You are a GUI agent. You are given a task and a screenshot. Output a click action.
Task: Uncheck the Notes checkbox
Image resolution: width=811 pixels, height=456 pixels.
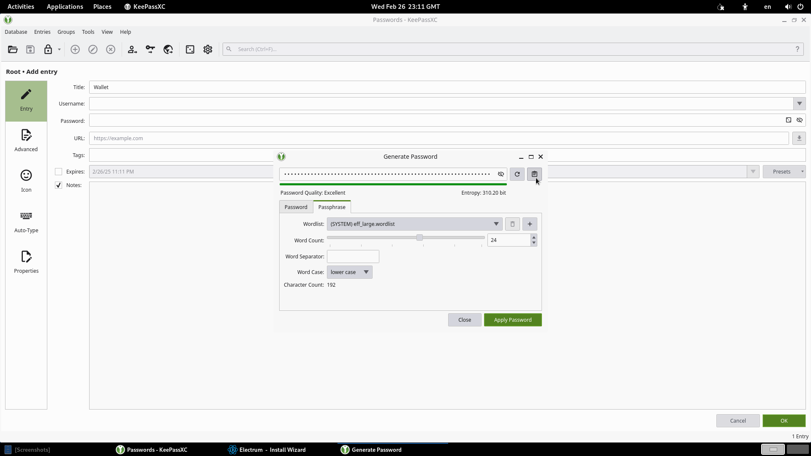point(59,185)
